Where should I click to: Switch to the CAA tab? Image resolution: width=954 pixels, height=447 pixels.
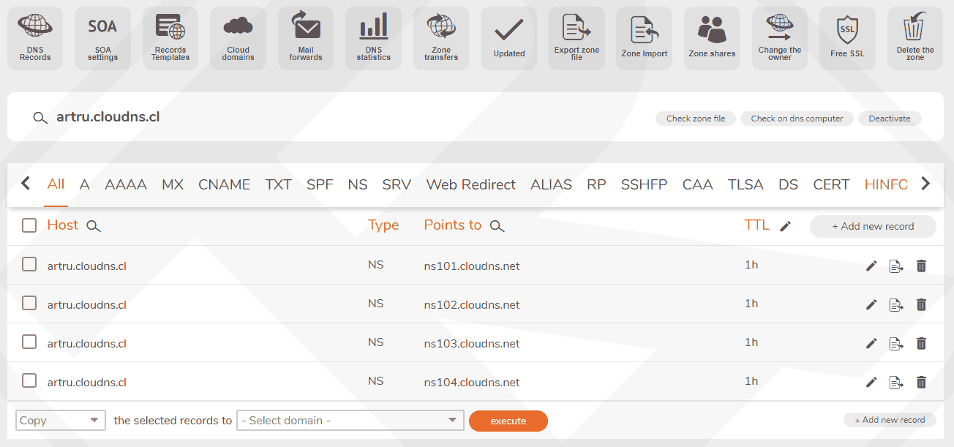(697, 184)
